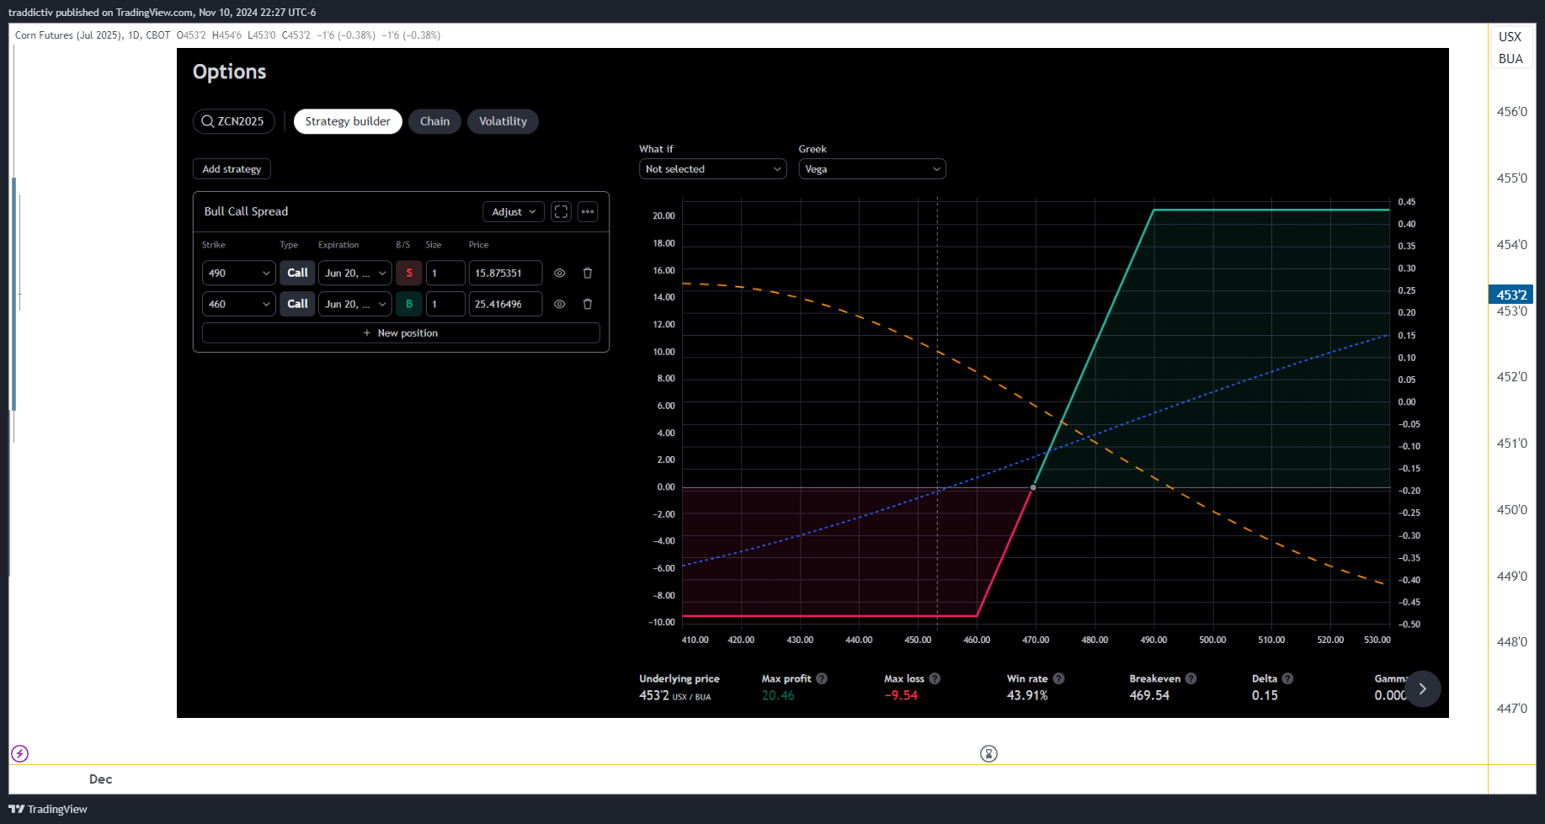Open the three-dot strategy options menu
Screen dimensions: 1545x824
coord(588,212)
